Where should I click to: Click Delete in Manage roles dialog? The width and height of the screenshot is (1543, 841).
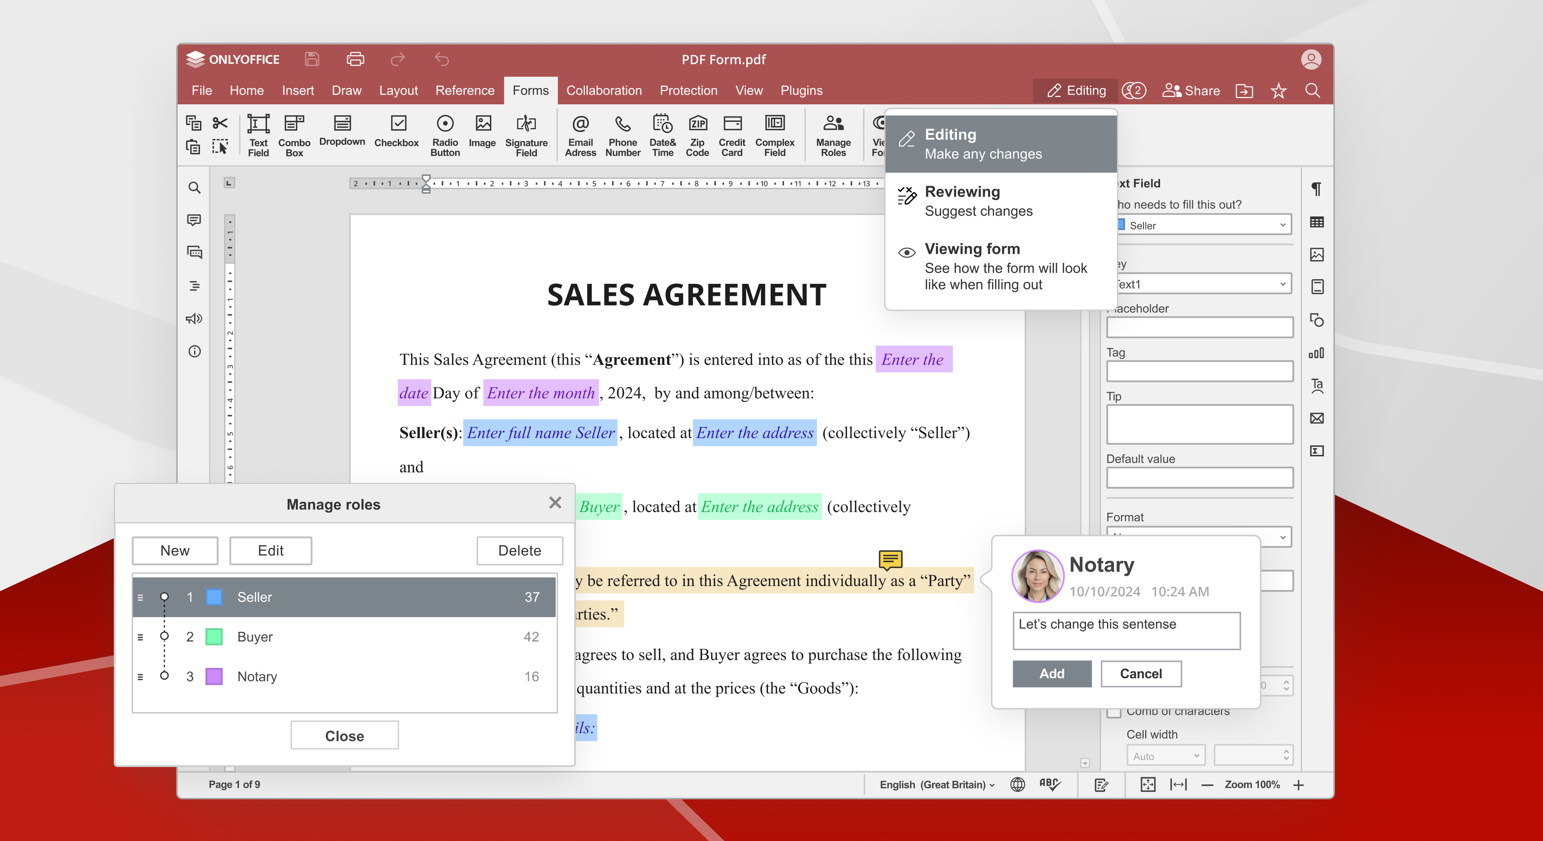[519, 549]
